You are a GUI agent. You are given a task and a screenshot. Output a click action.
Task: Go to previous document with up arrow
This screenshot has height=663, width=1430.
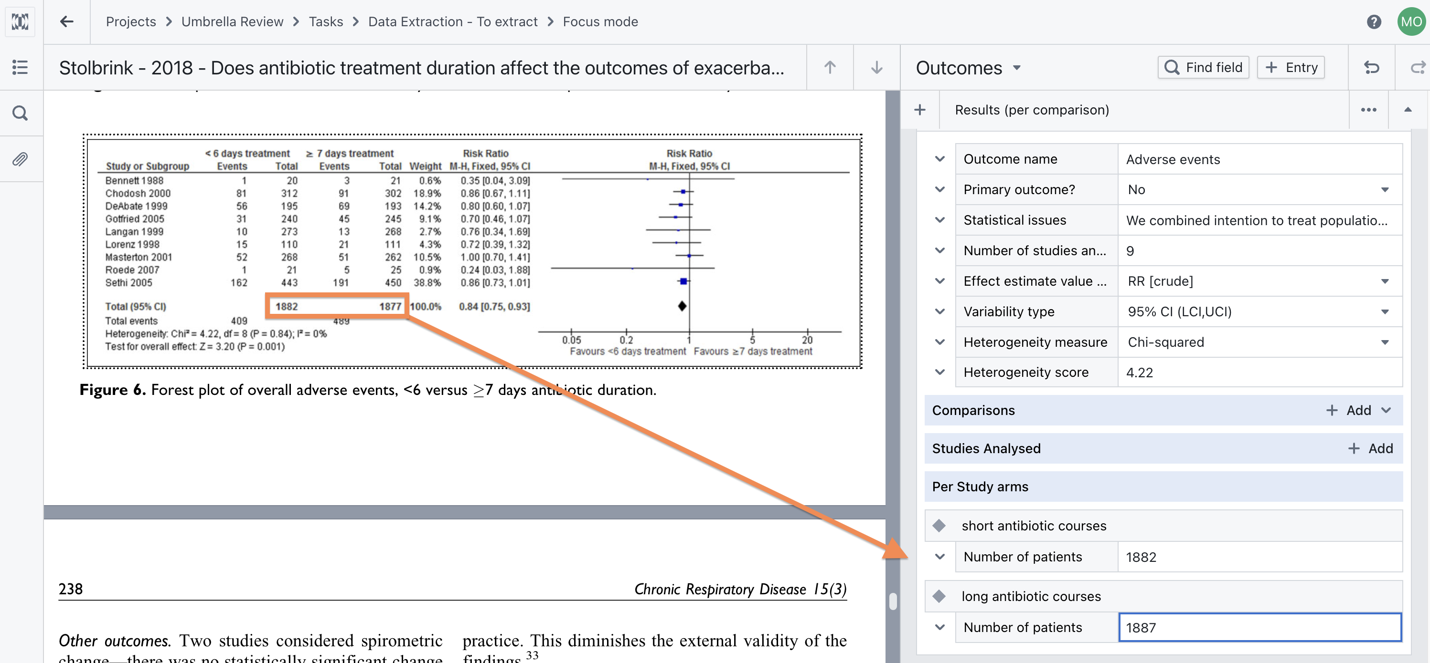[x=829, y=68]
